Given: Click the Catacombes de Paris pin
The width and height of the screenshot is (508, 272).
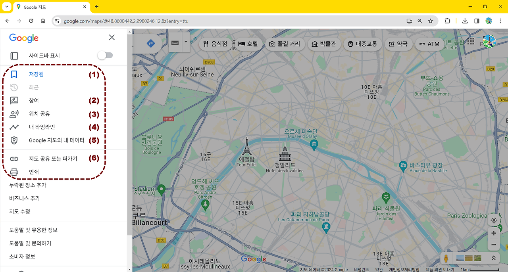Looking at the screenshot, I should pos(326,227).
